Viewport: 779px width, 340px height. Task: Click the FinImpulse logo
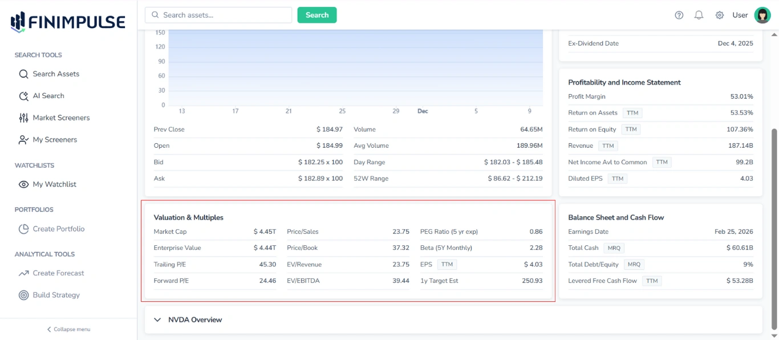[x=66, y=21]
